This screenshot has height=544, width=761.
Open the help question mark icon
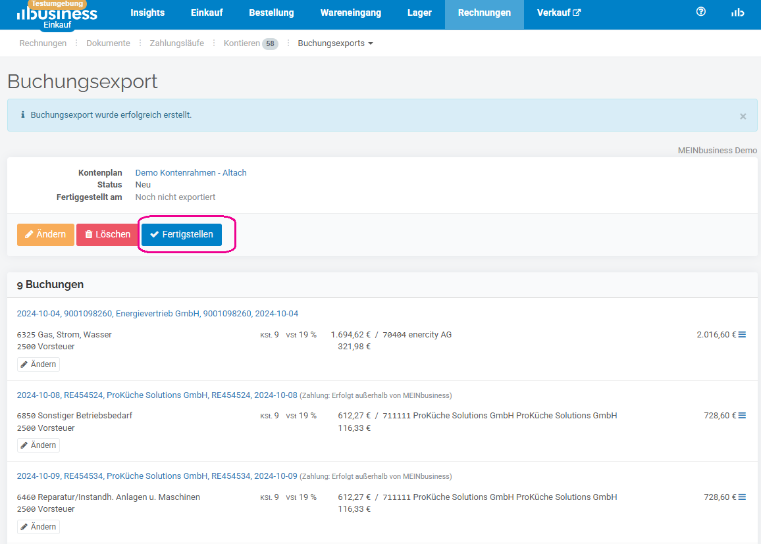click(700, 12)
